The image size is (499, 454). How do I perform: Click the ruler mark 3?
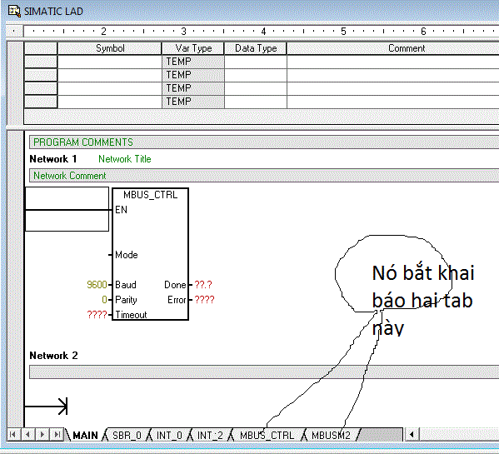click(183, 31)
